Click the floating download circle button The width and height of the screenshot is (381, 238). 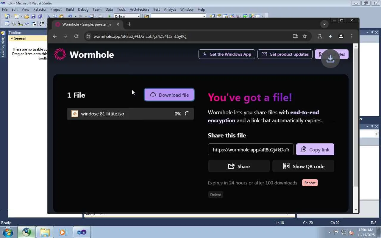pyautogui.click(x=330, y=59)
